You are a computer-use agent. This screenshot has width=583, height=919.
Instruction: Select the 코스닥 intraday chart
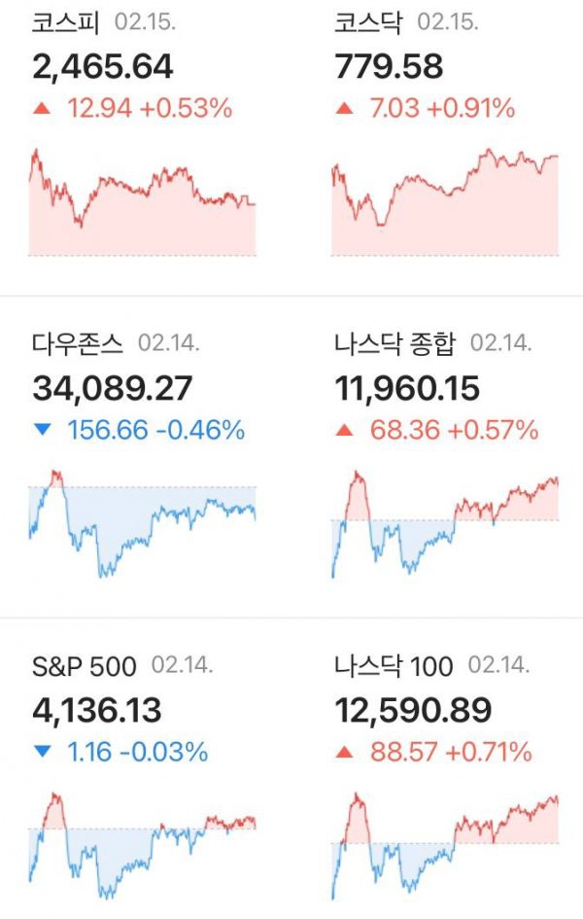[x=445, y=202]
